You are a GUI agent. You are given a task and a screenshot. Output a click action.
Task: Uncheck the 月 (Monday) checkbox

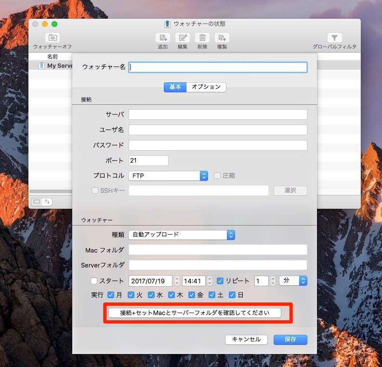(111, 295)
